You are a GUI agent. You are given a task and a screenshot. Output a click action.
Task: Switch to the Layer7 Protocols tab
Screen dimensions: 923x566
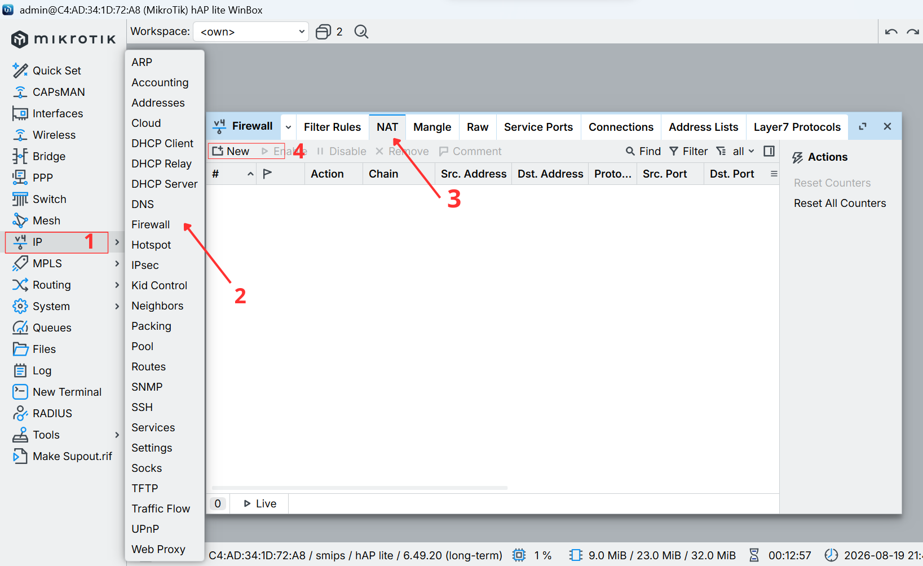797,127
